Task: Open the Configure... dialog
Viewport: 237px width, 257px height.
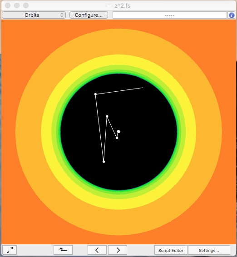Action: [89, 15]
